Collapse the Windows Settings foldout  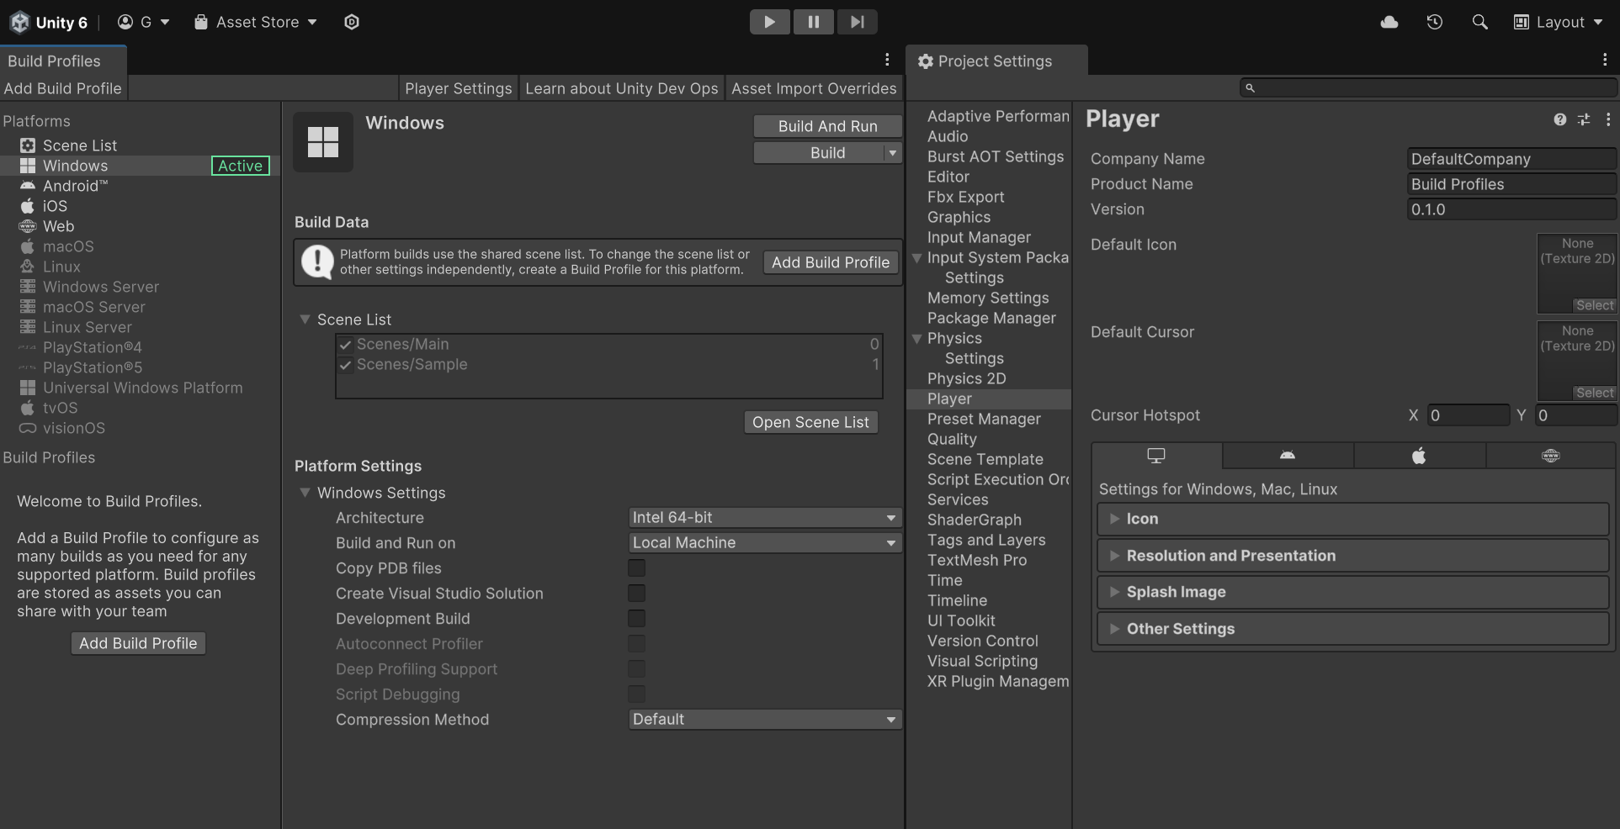point(305,493)
